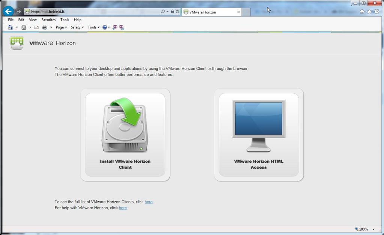Click 'here' link for full client list

coord(149,202)
